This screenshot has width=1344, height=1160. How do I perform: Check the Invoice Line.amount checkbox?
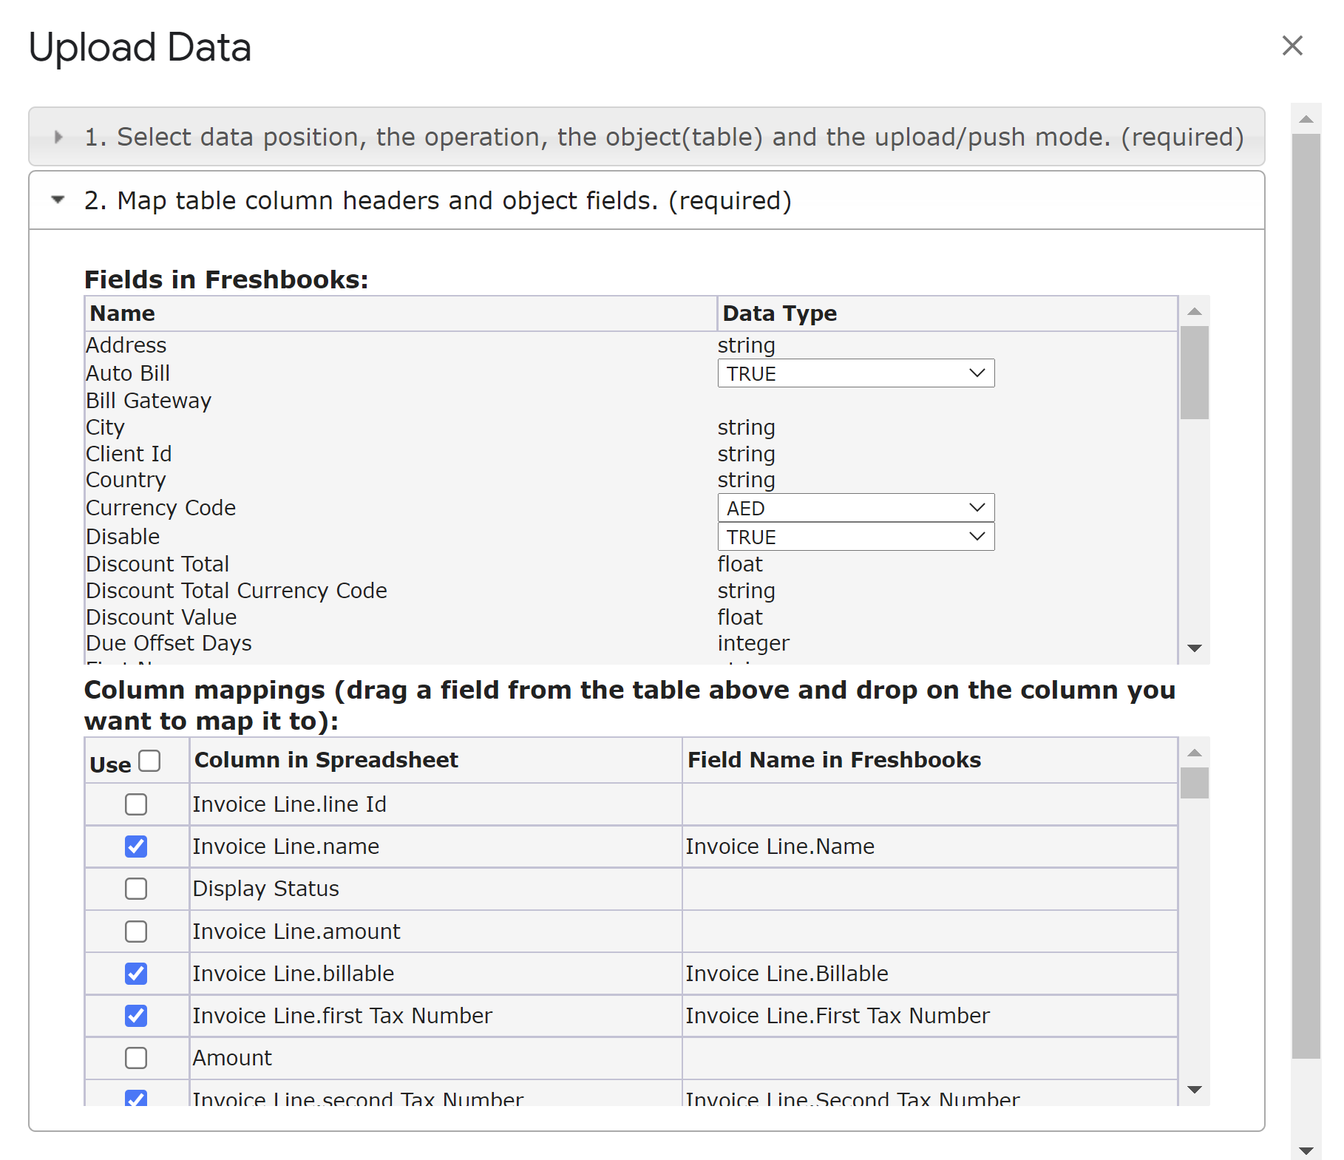coord(136,932)
